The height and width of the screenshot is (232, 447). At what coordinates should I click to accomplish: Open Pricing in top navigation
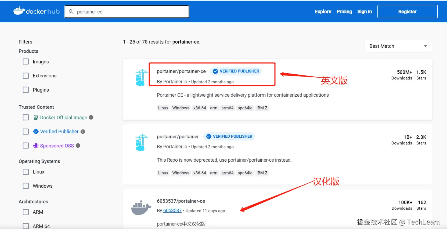pos(344,12)
